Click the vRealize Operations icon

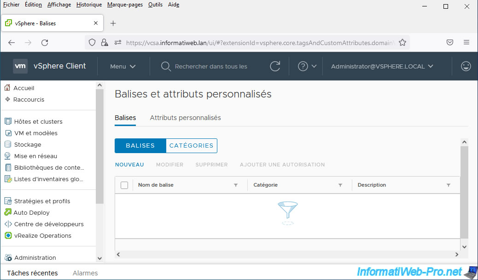(x=7, y=235)
